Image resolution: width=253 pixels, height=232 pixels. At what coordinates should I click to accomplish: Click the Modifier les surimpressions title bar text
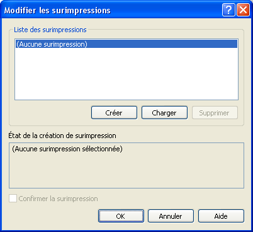57,10
